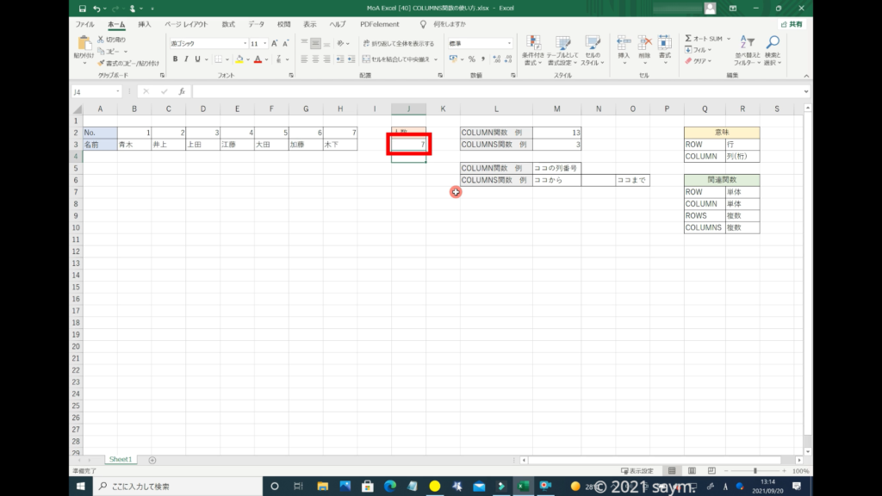The width and height of the screenshot is (882, 496).
Task: Open Find & Select (検索と選択)
Action: coord(773,50)
